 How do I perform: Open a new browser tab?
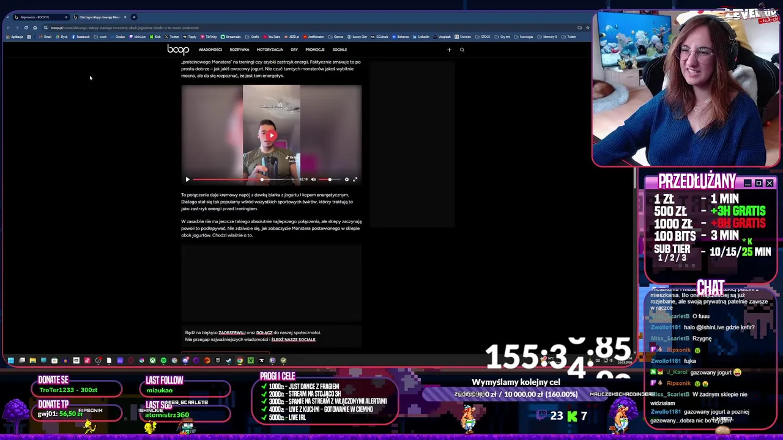(134, 17)
